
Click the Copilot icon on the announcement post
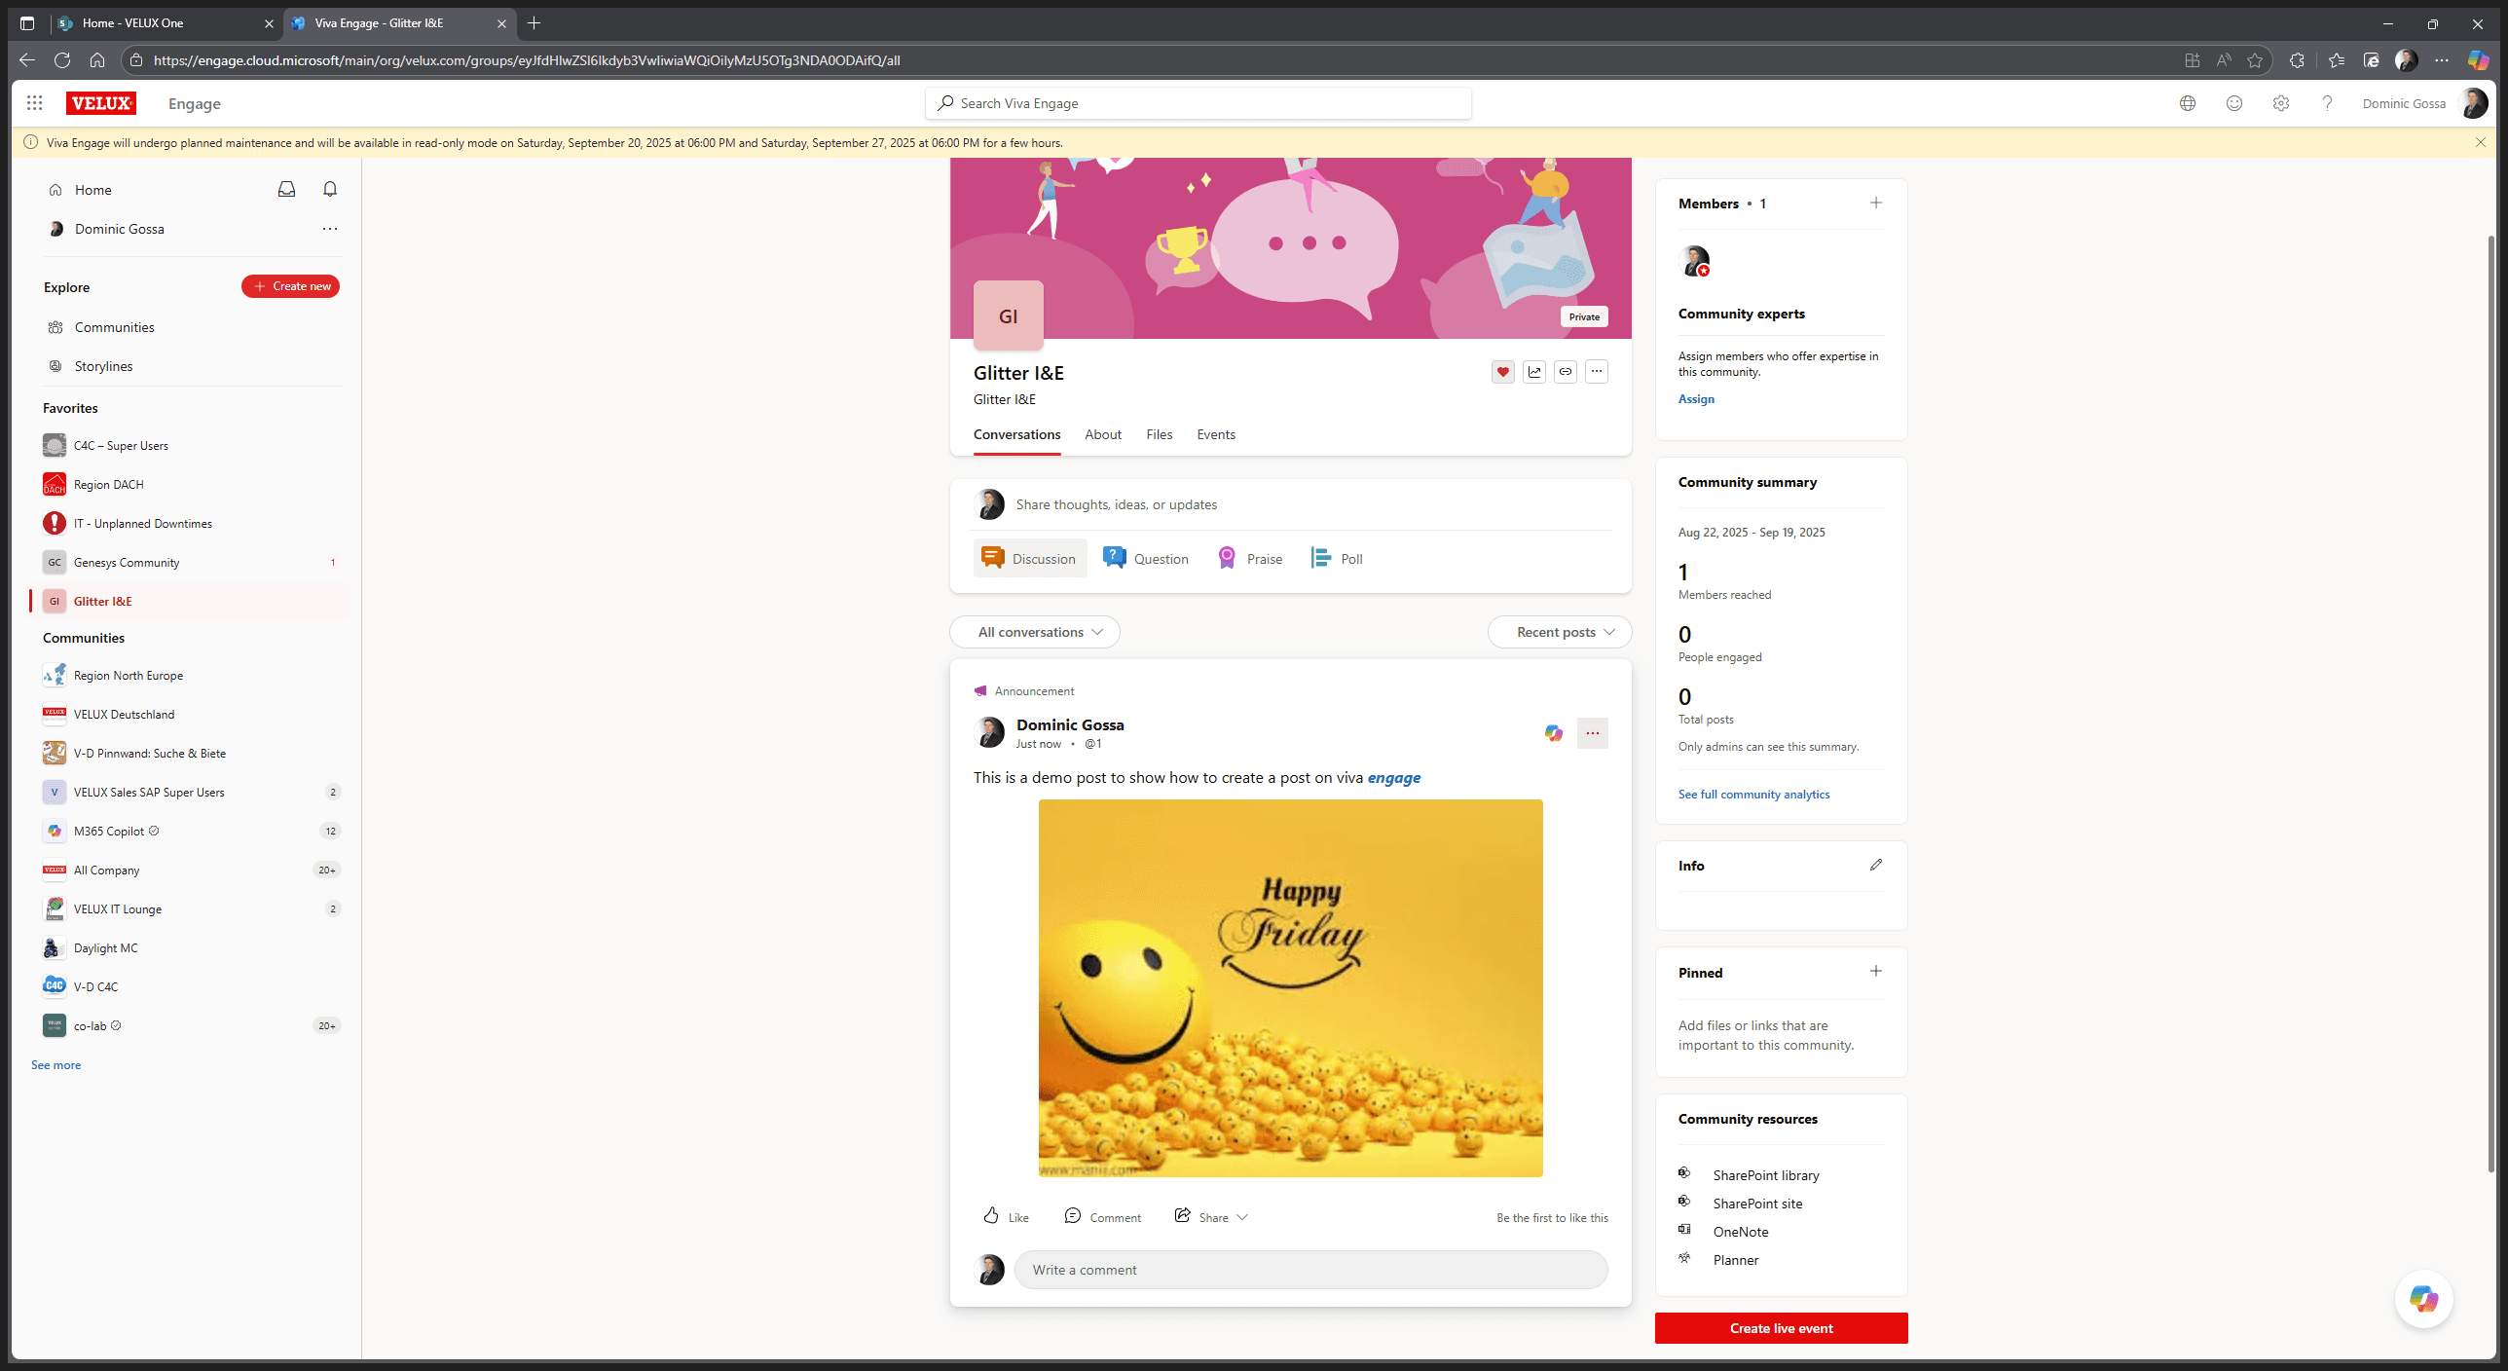click(x=1554, y=733)
